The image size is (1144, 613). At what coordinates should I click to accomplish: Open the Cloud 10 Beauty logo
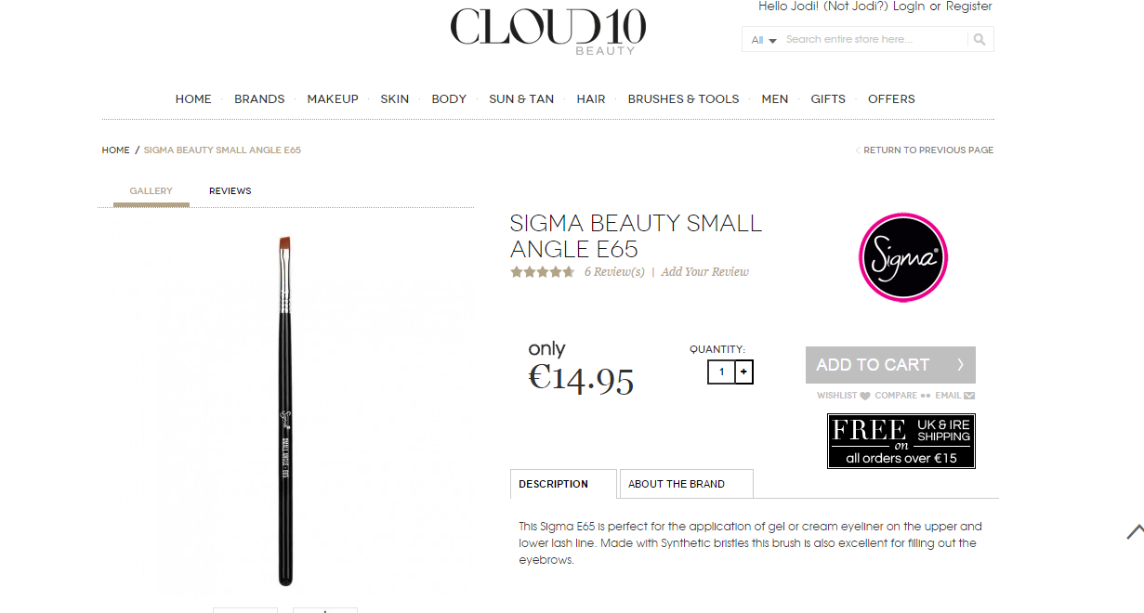(x=548, y=31)
